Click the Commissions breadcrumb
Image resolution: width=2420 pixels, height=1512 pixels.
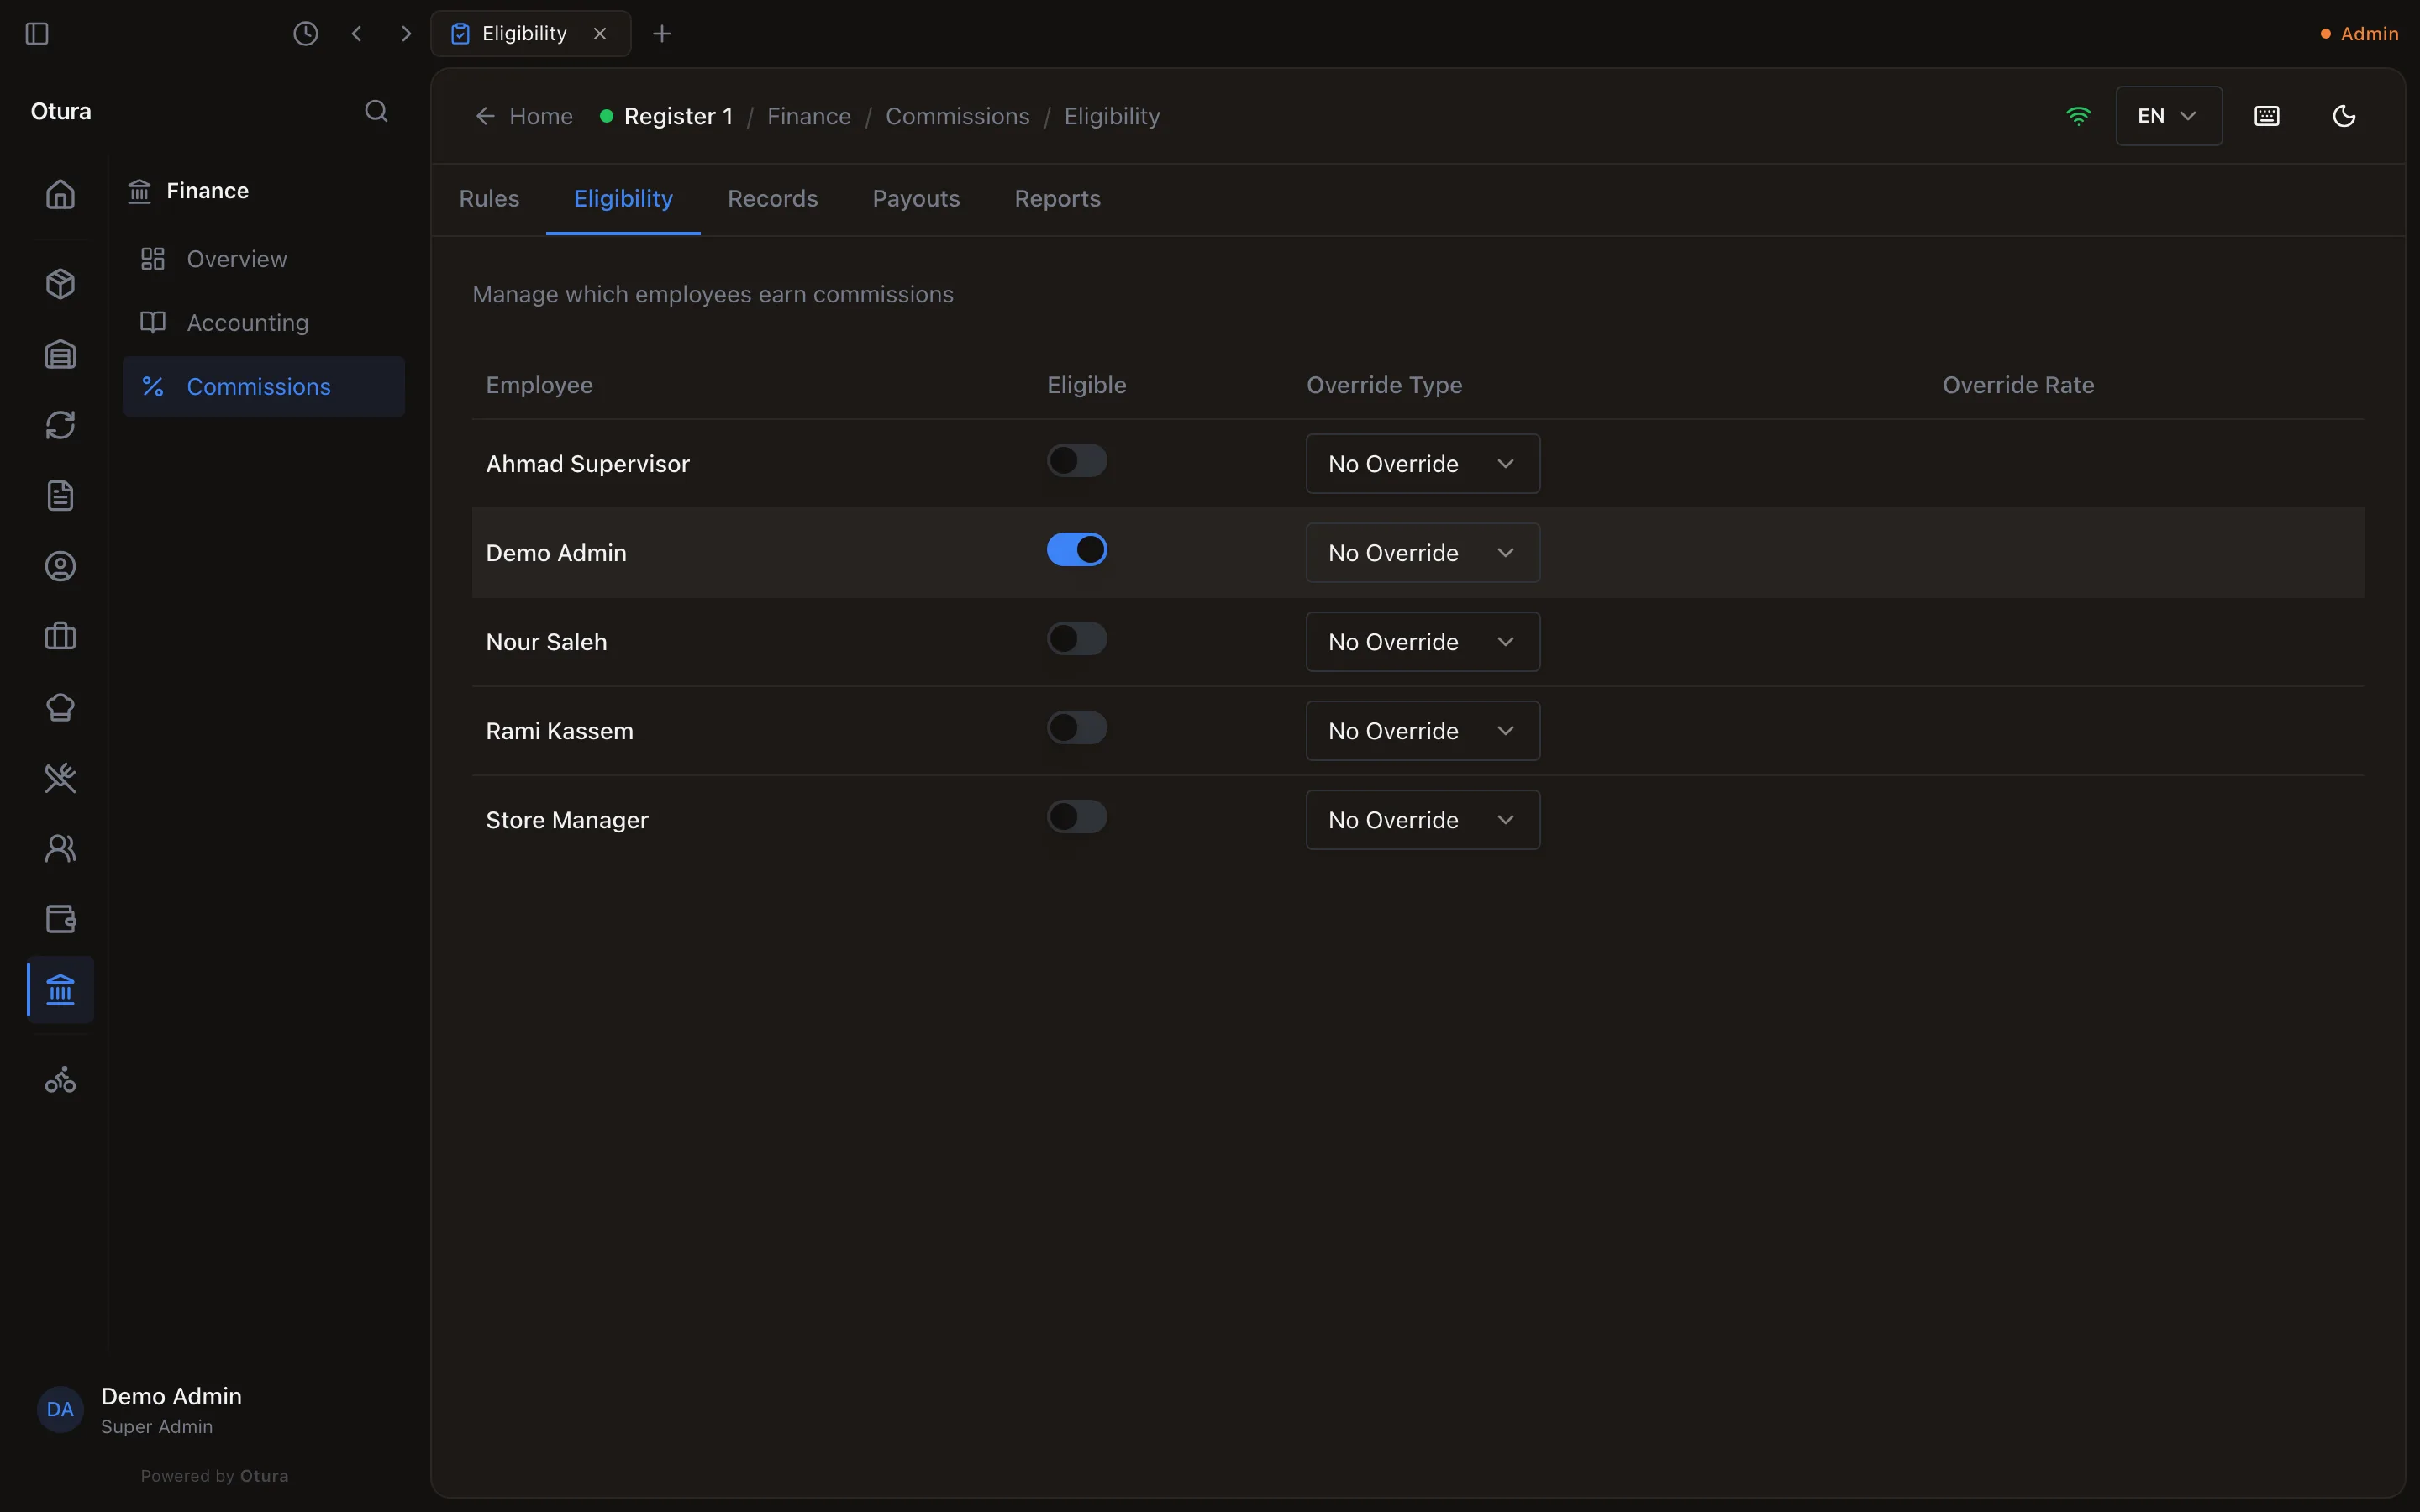957,117
